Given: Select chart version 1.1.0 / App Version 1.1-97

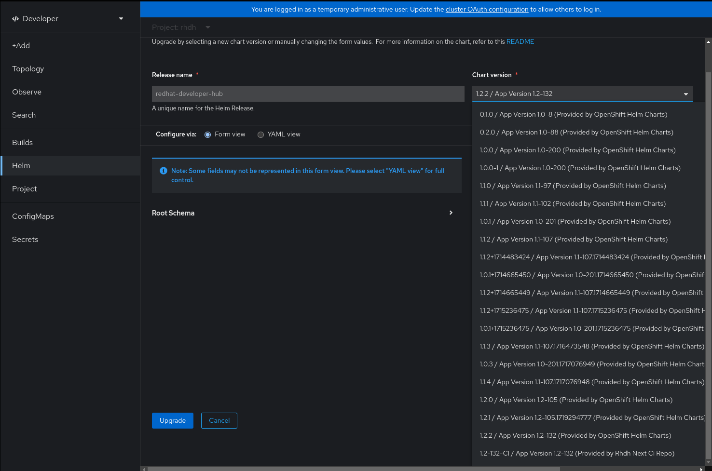Looking at the screenshot, I should (588, 186).
